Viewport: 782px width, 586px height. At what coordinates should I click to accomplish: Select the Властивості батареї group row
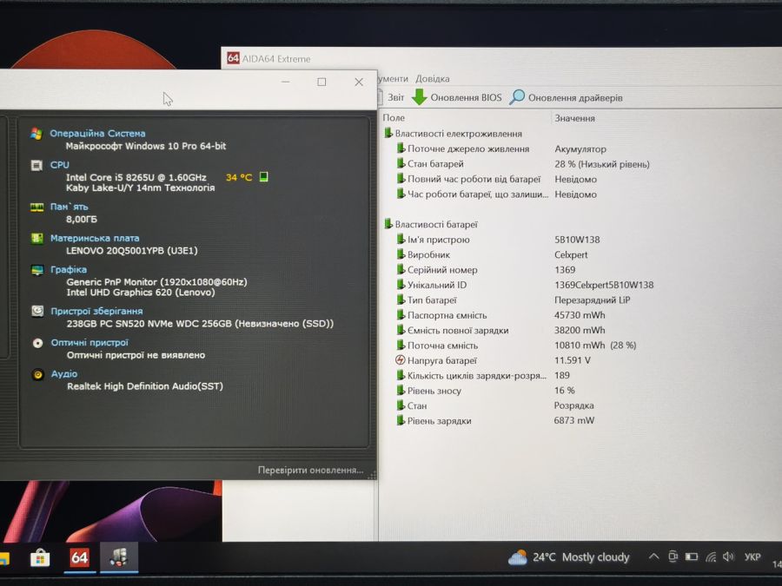coord(431,224)
